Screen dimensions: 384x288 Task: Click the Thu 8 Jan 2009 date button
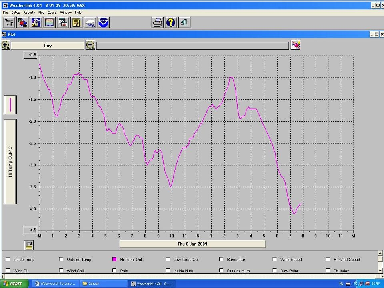pos(192,244)
